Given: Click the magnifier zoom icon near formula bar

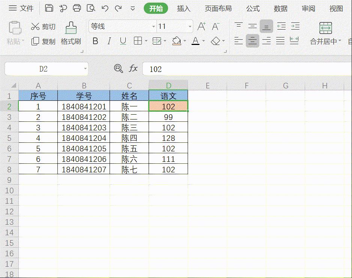Looking at the screenshot, I should (x=118, y=69).
